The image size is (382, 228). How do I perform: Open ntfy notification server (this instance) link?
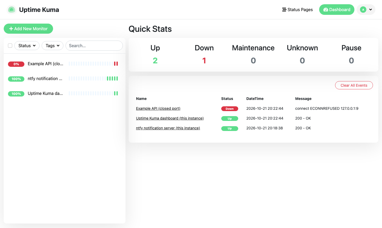pos(168,128)
